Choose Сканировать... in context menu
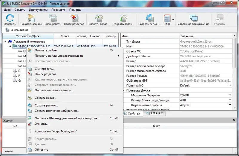239x156 pixels. pos(74,69)
